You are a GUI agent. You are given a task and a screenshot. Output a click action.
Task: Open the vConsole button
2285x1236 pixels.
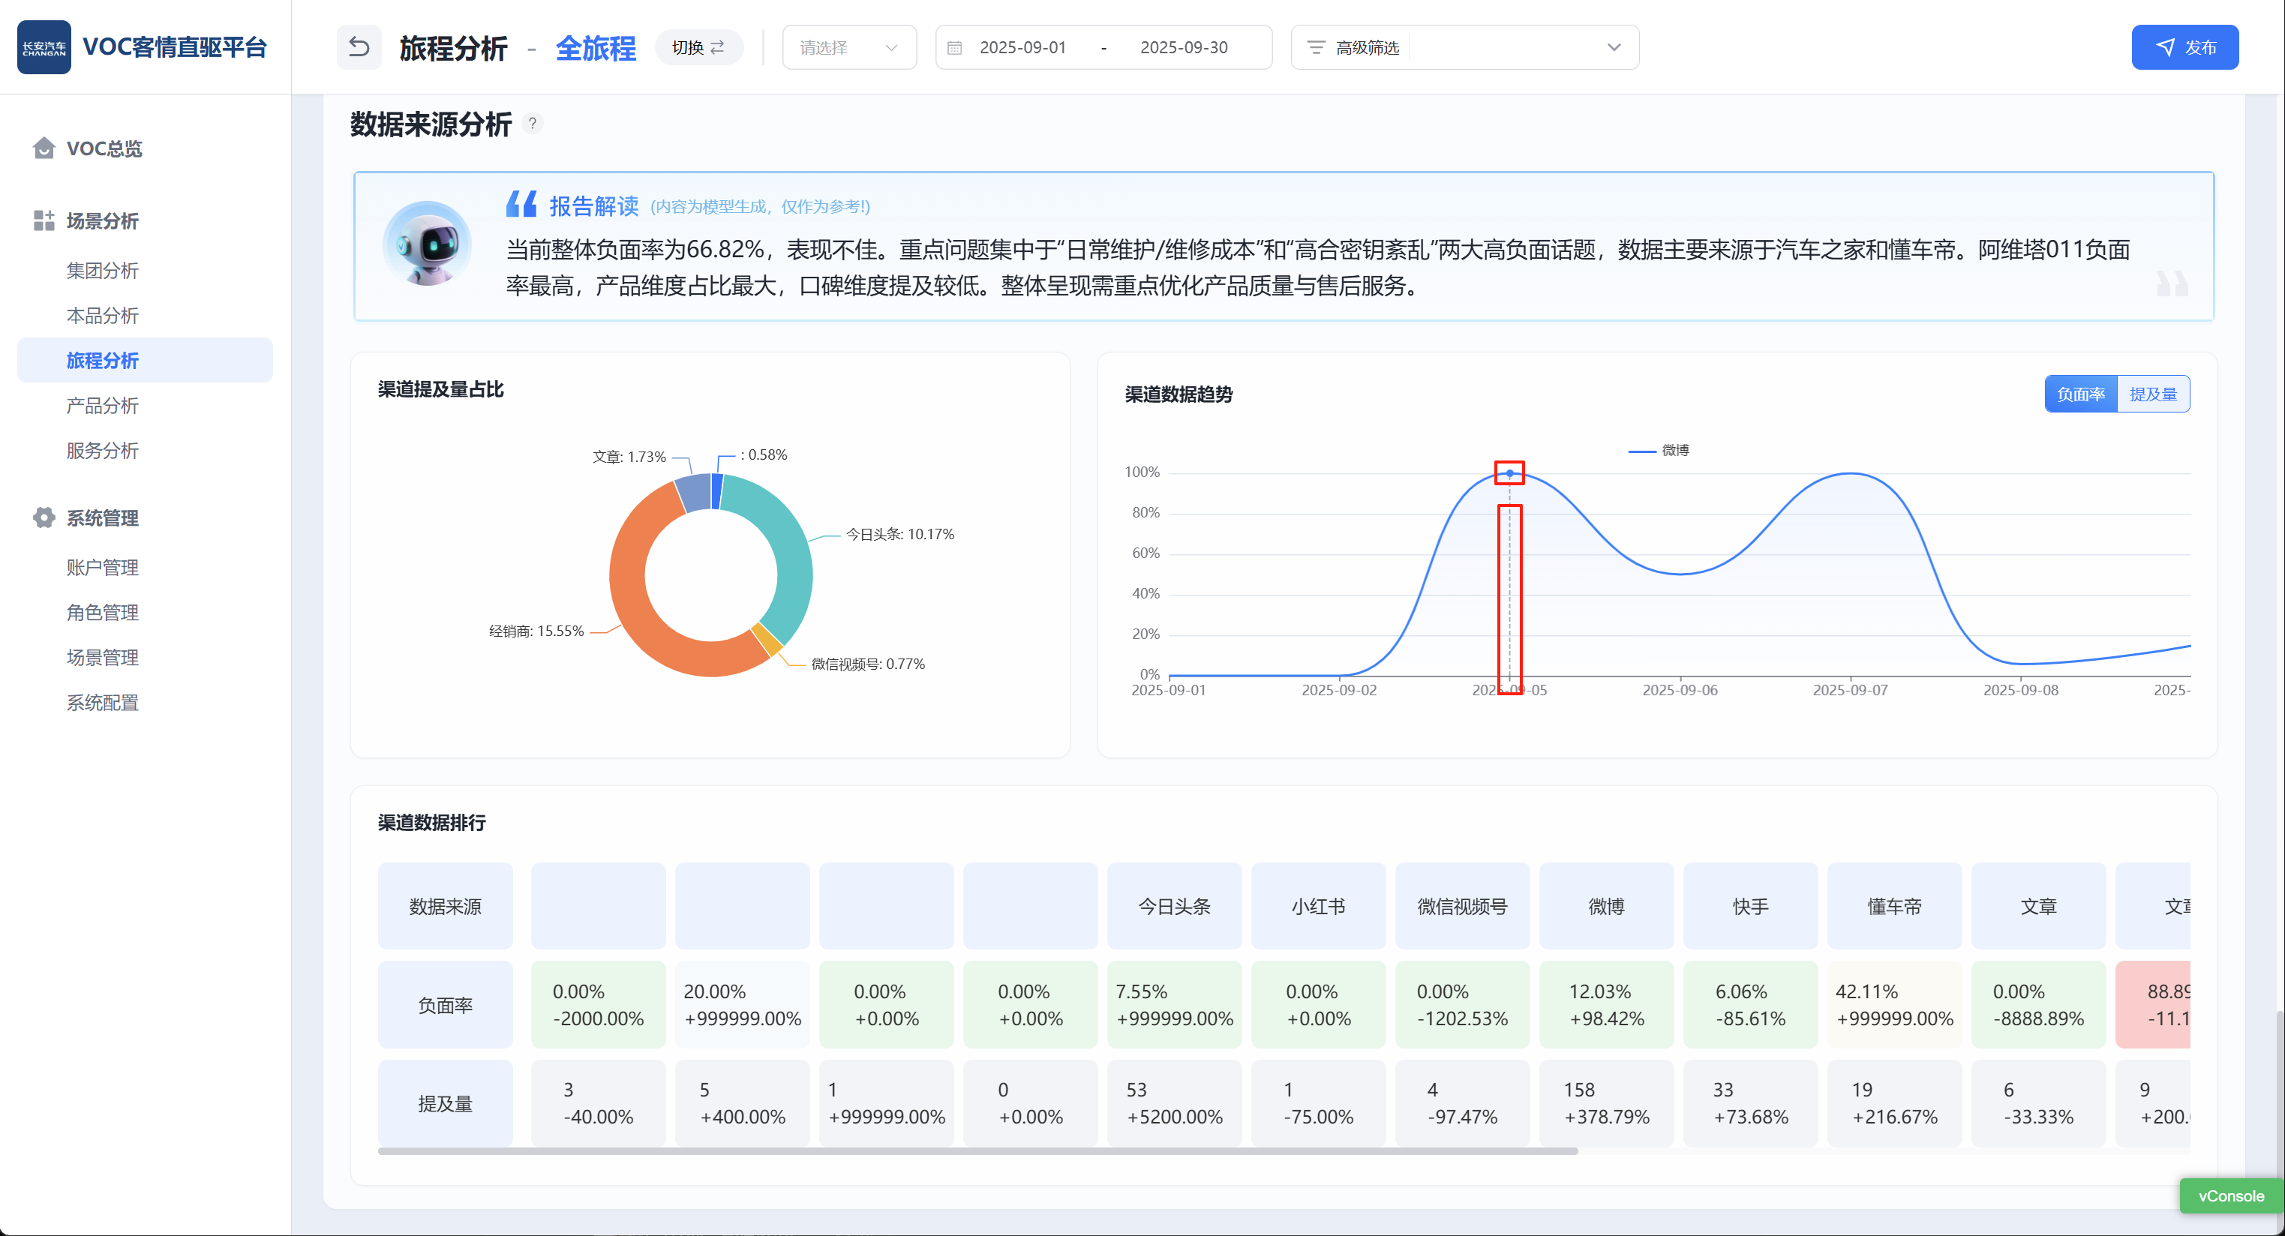coord(2230,1196)
